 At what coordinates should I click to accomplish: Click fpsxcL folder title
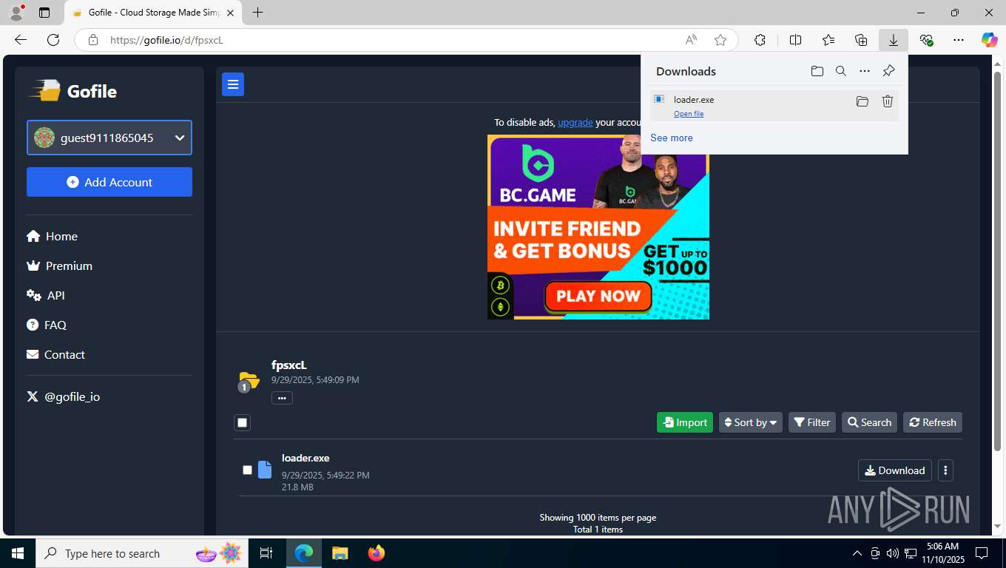289,365
